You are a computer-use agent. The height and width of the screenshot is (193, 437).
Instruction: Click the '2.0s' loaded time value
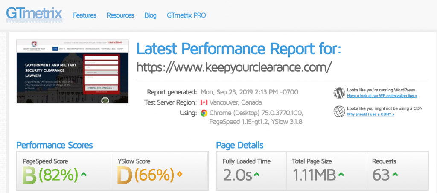237,175
